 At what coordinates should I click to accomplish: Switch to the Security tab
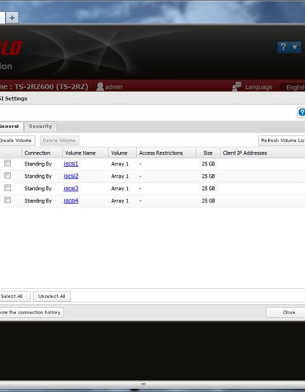point(41,127)
